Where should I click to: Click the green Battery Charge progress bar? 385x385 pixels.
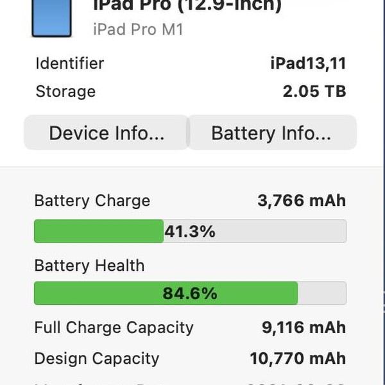(98, 231)
